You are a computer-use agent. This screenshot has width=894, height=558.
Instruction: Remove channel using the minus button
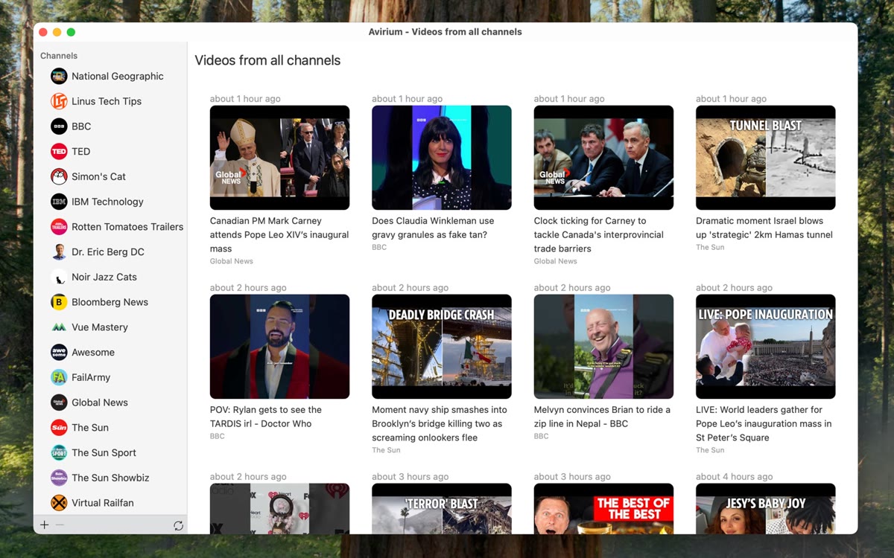tap(60, 525)
